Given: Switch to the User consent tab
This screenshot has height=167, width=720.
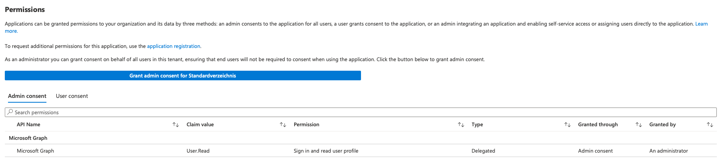Looking at the screenshot, I should click(x=72, y=96).
